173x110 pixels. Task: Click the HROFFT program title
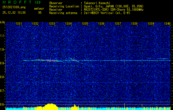click(17, 2)
